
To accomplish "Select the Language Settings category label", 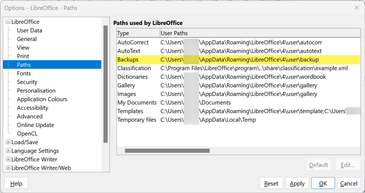I will 35,151.
